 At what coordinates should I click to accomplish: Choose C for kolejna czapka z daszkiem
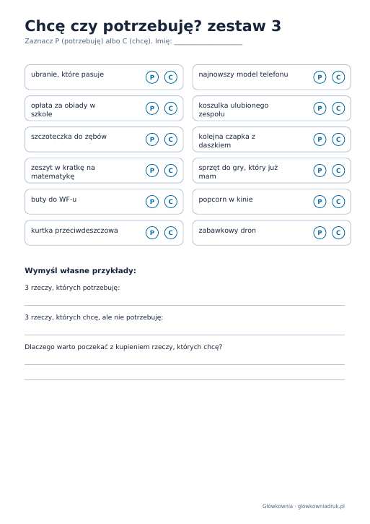[338, 139]
